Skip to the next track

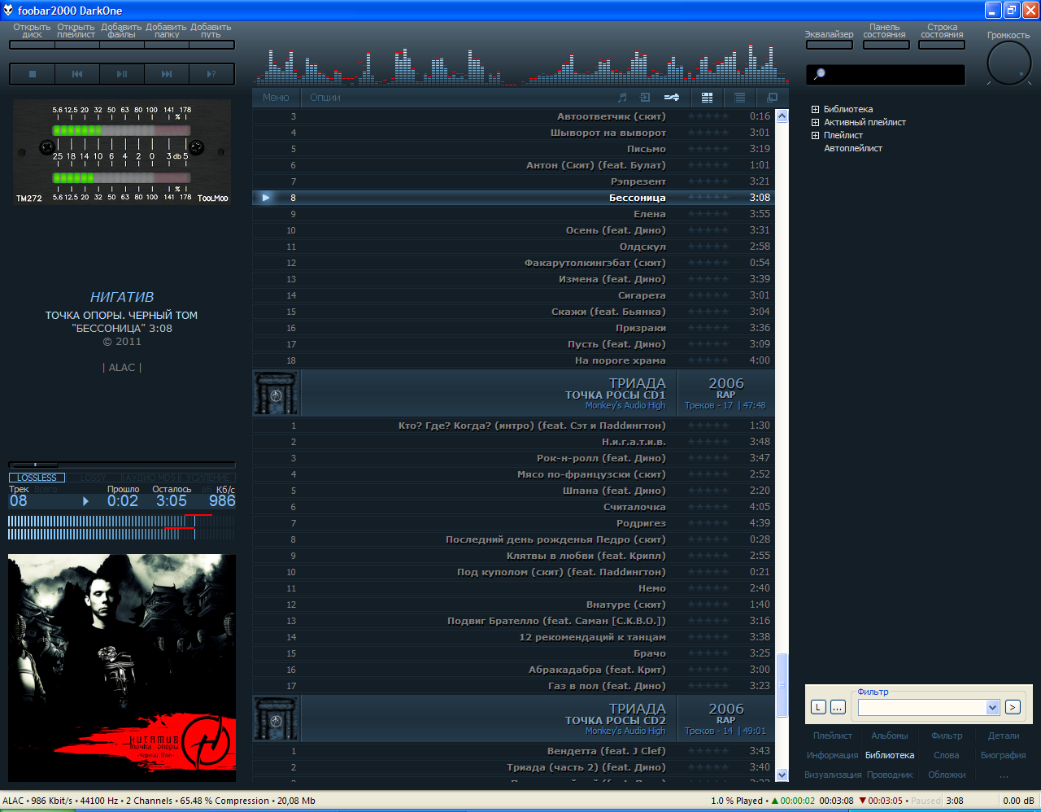click(x=167, y=74)
